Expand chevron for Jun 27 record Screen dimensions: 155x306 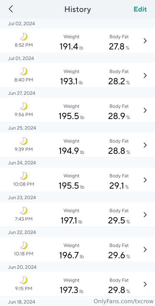pyautogui.click(x=145, y=110)
